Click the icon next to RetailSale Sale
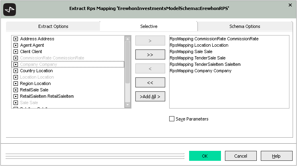 16,90
